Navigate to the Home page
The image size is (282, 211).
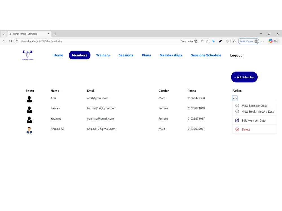pyautogui.click(x=58, y=55)
